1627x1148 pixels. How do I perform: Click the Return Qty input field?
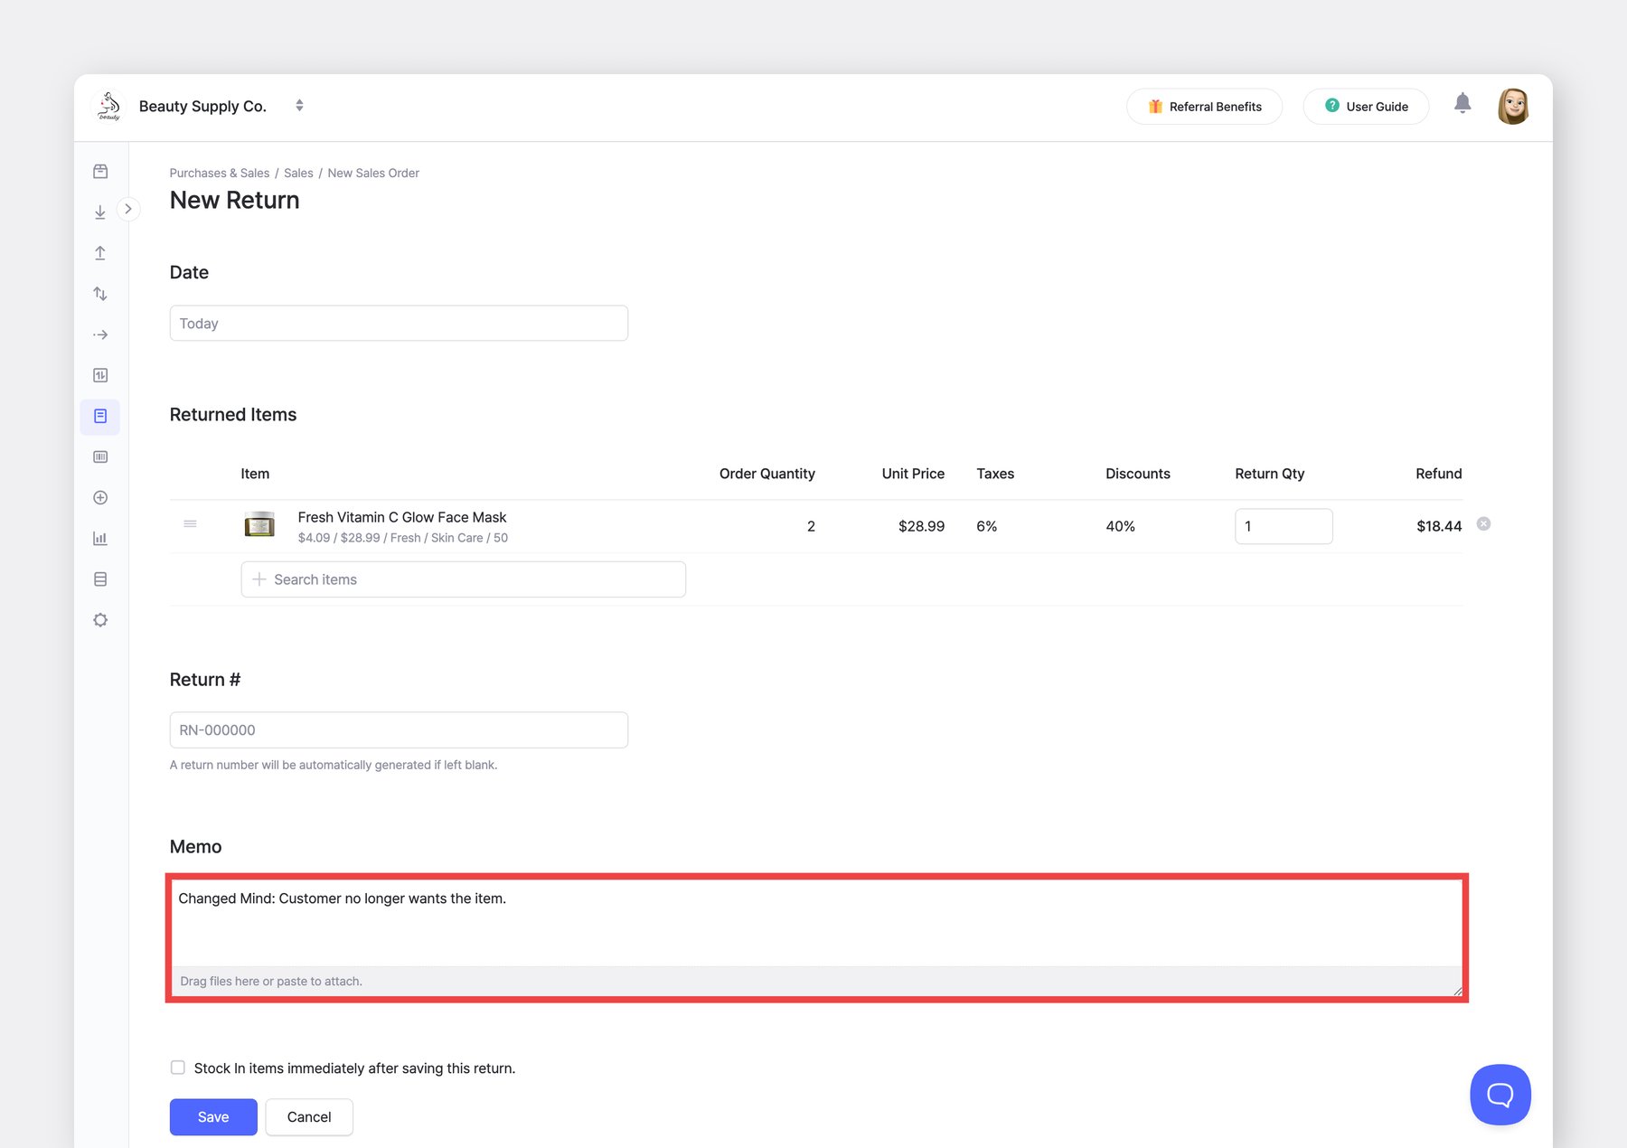tap(1283, 526)
